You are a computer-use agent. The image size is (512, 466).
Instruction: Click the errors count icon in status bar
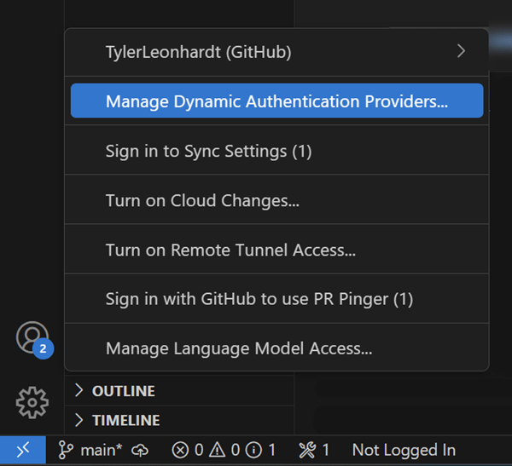coord(179,450)
